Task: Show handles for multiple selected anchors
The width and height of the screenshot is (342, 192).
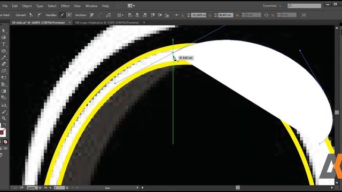Action: tap(62, 15)
